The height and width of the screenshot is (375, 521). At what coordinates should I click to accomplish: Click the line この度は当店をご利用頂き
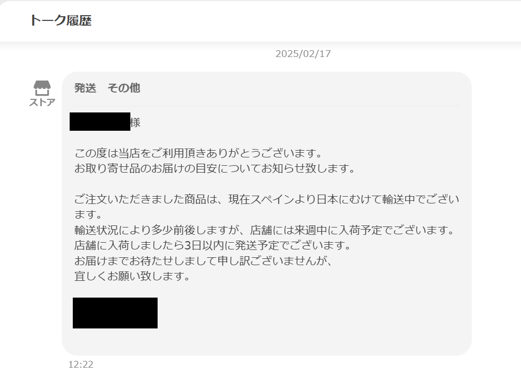pos(198,153)
